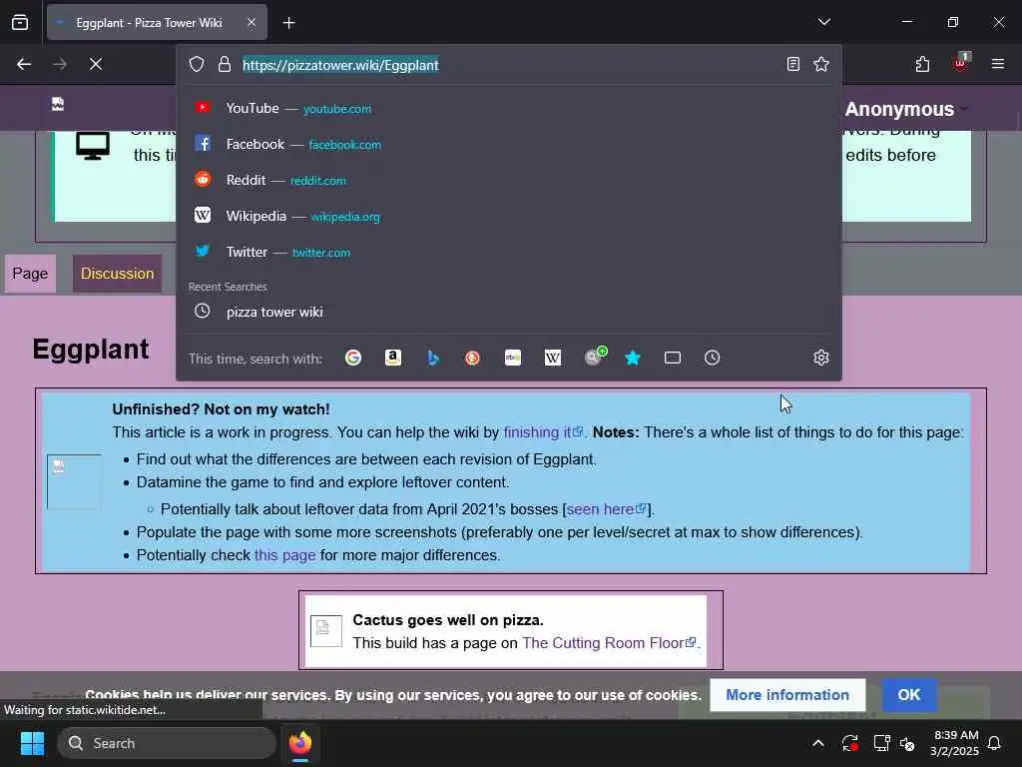Switch to the Page tab
This screenshot has height=767, width=1022.
30,274
